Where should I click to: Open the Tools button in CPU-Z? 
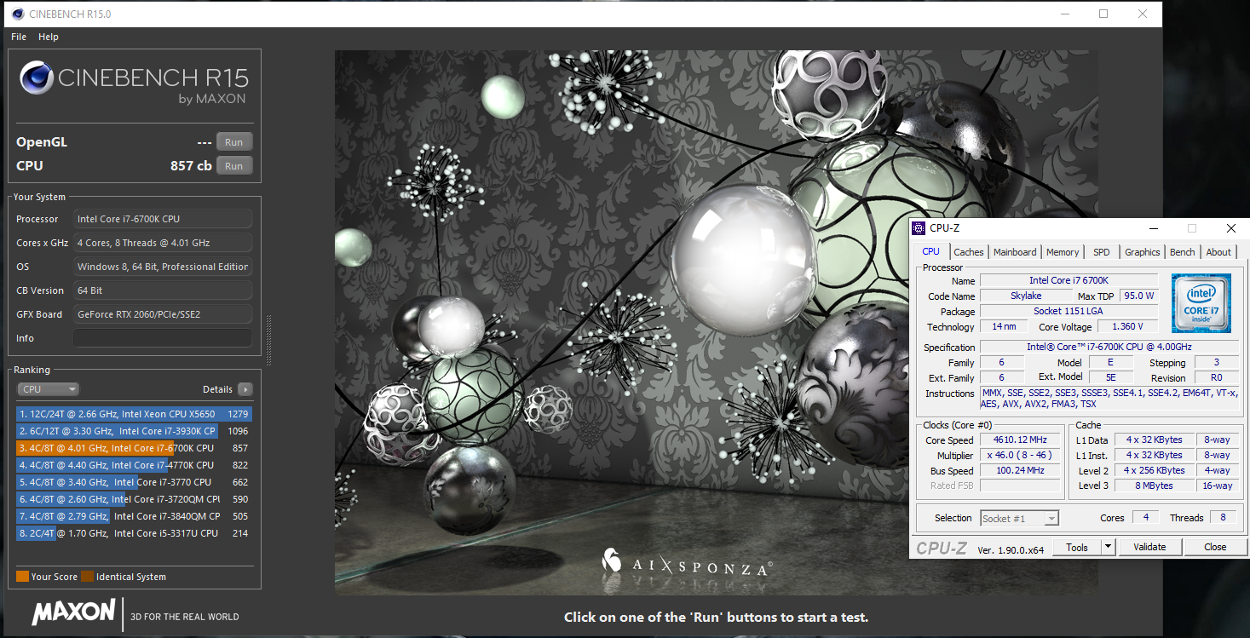pos(1077,547)
